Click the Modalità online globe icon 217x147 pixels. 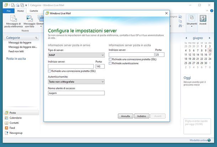(209, 140)
